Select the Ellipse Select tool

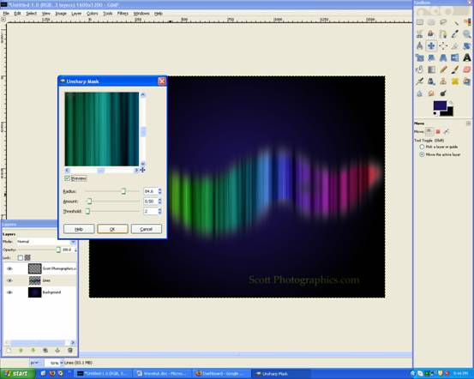pyautogui.click(x=431, y=22)
